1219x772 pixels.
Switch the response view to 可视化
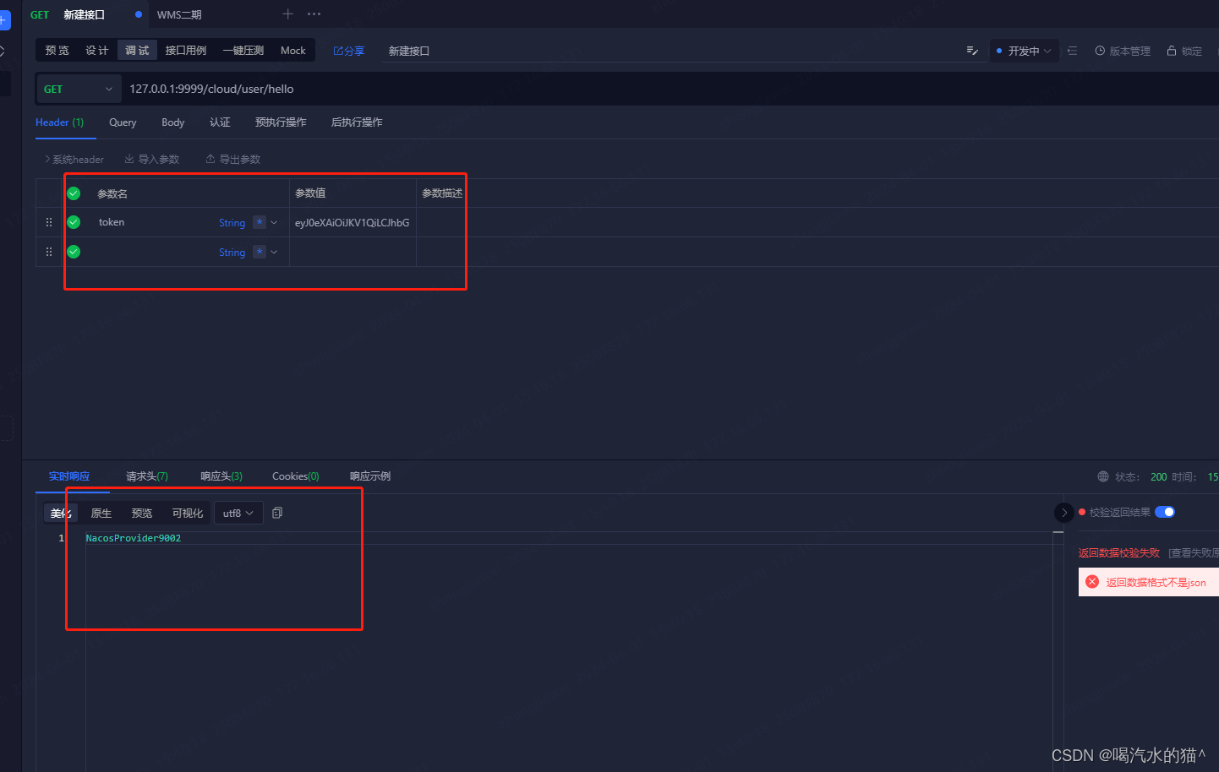pos(188,513)
